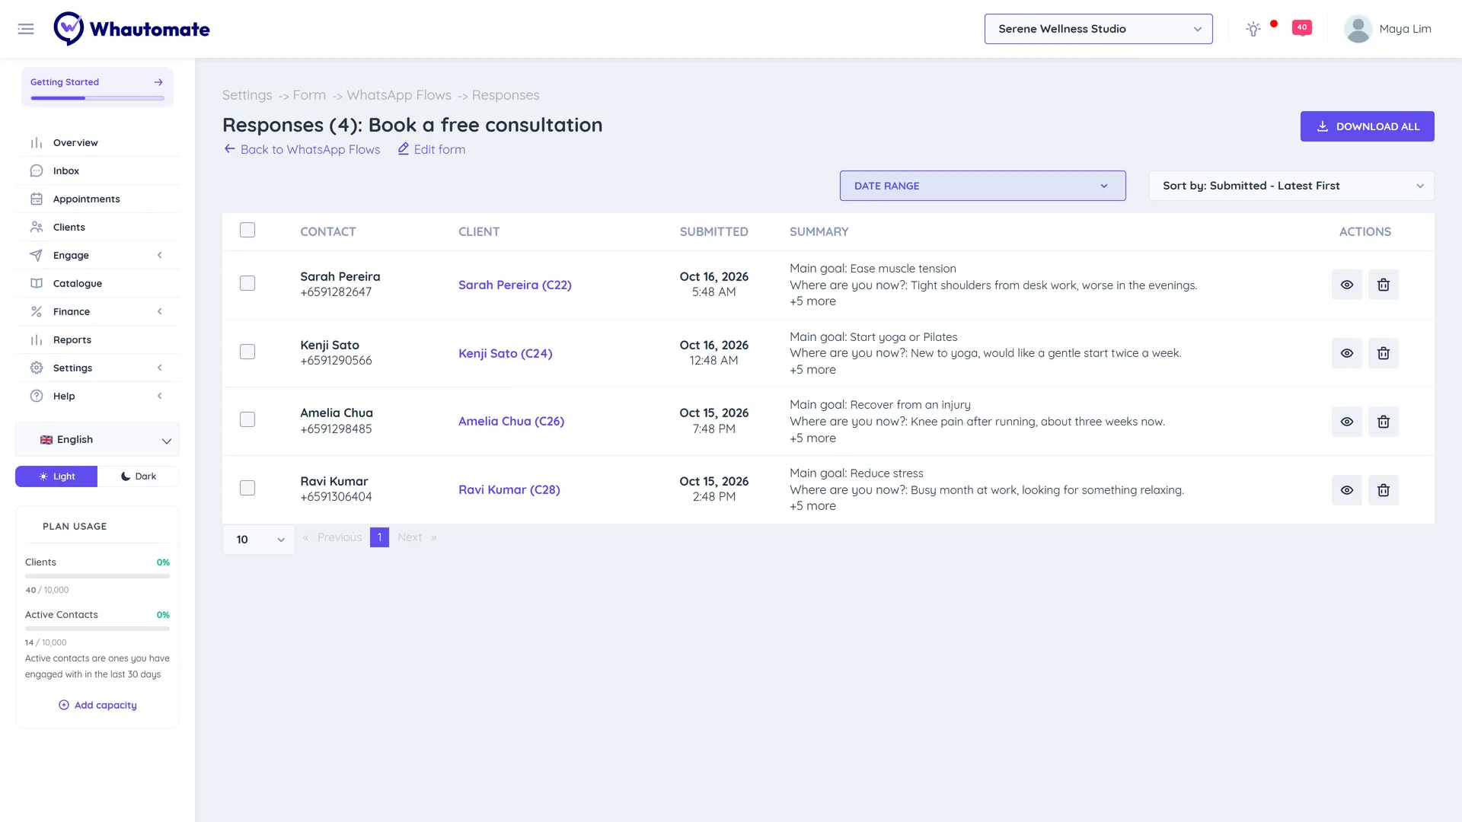
Task: Switch to Light theme
Action: pyautogui.click(x=56, y=476)
